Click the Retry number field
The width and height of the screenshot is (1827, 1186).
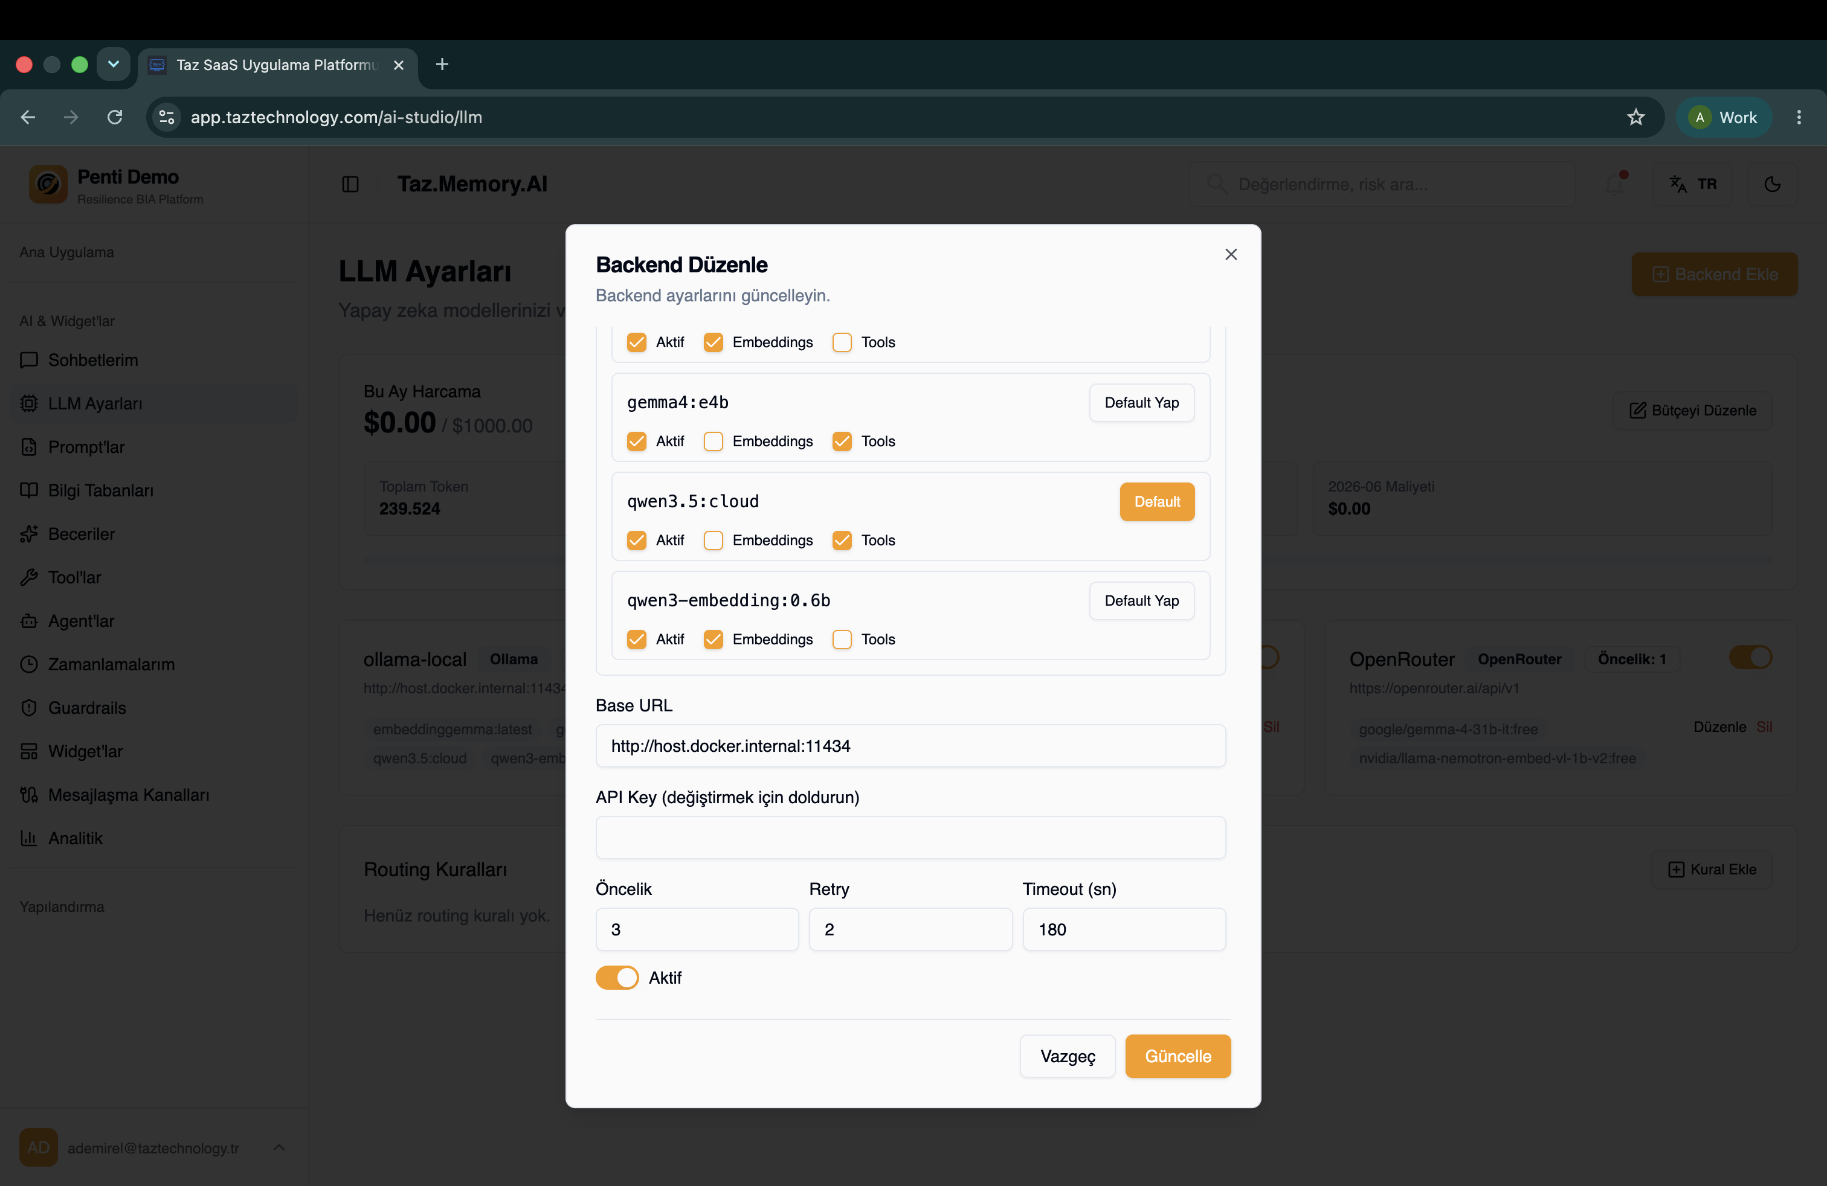[910, 930]
